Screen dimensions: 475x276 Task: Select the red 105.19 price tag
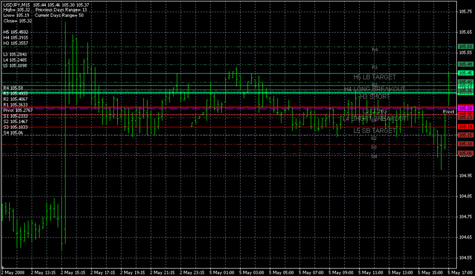[x=466, y=127]
